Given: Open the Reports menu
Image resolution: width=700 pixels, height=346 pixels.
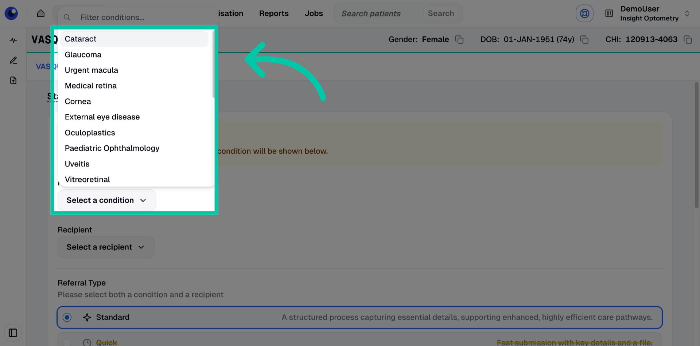Looking at the screenshot, I should pyautogui.click(x=274, y=13).
